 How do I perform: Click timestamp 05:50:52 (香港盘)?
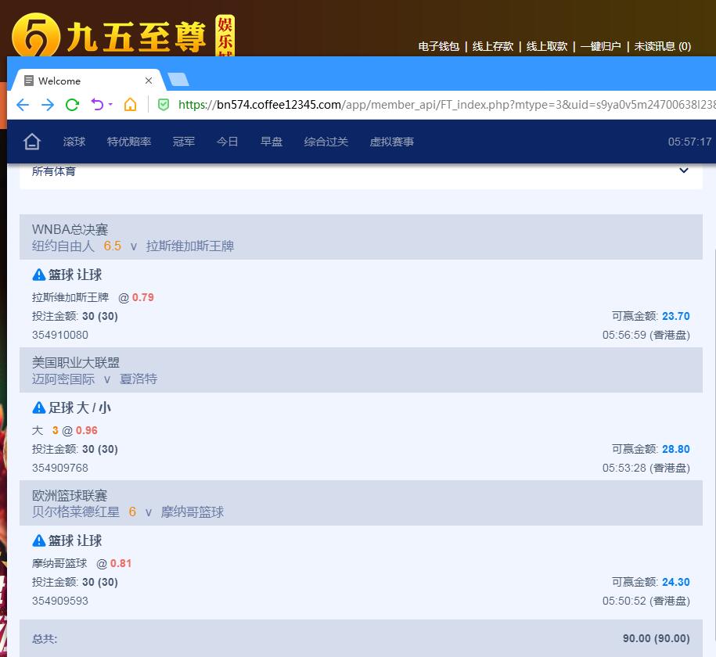646,601
